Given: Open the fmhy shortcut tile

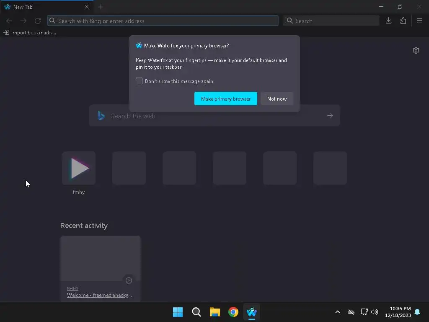Looking at the screenshot, I should (x=79, y=168).
